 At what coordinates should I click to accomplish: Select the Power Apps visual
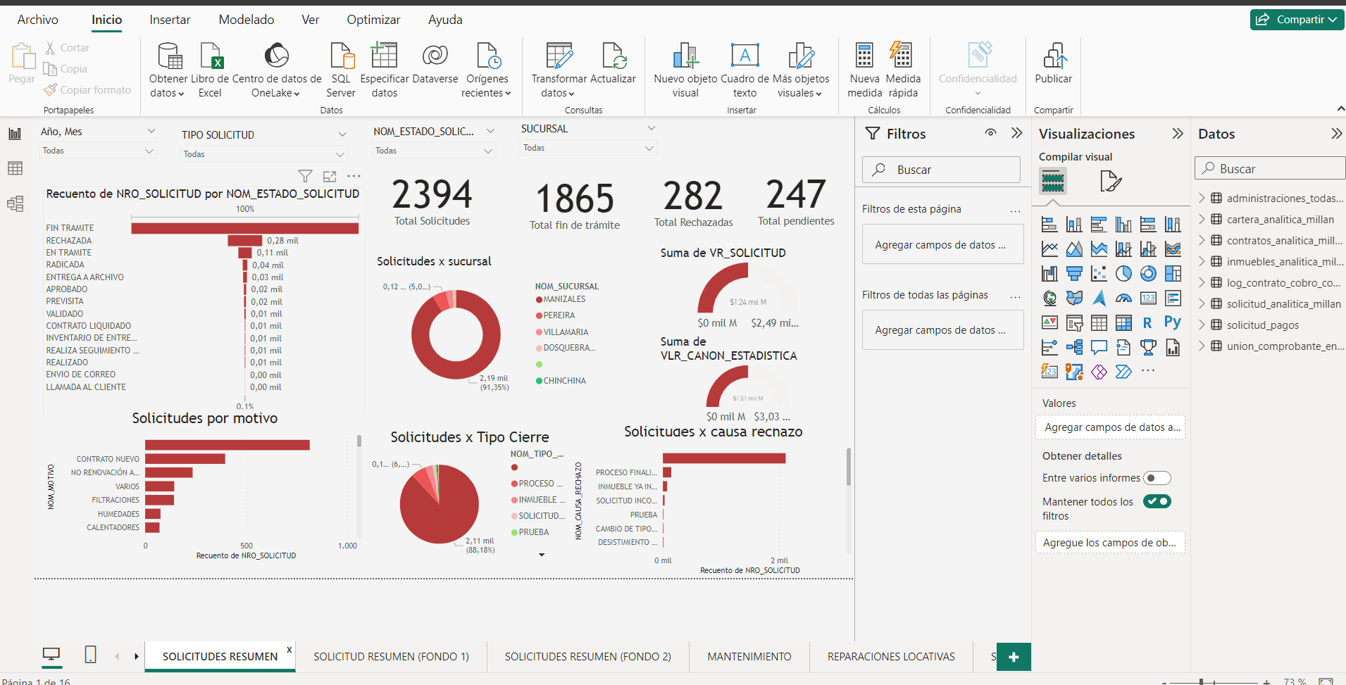tap(1099, 372)
